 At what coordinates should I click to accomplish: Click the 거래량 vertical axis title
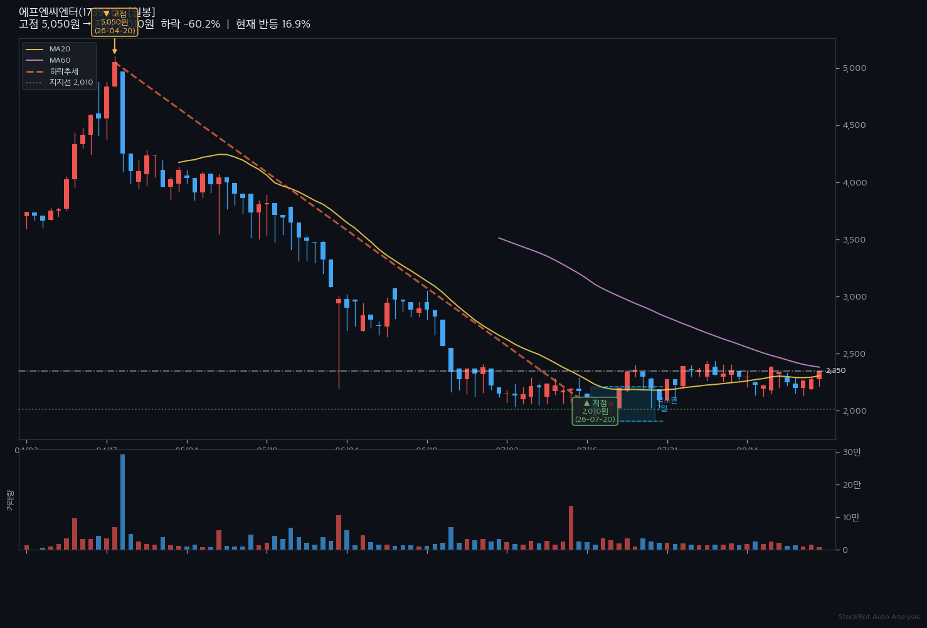tap(9, 500)
